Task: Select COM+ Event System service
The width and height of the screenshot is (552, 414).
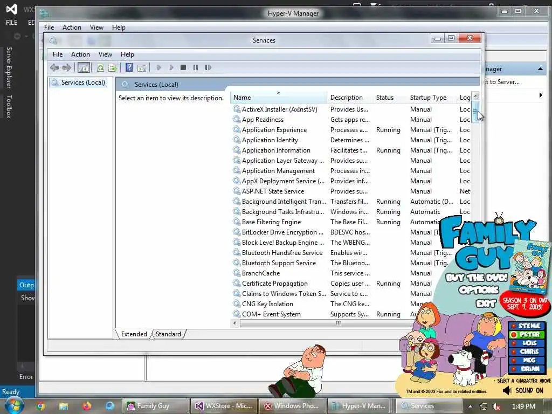Action: [x=271, y=314]
